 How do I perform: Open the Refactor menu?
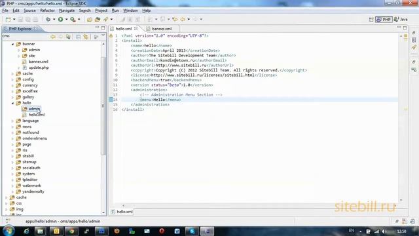[x=47, y=10]
